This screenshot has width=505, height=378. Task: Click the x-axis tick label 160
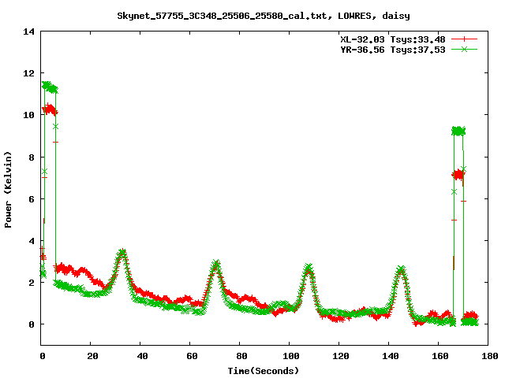point(440,356)
